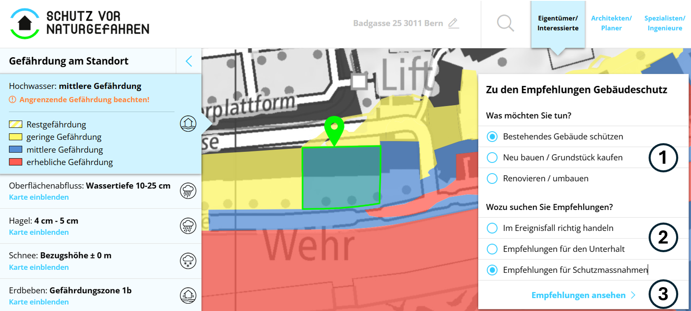Click the Oberflächenabfluss rain runoff icon

[x=188, y=191]
